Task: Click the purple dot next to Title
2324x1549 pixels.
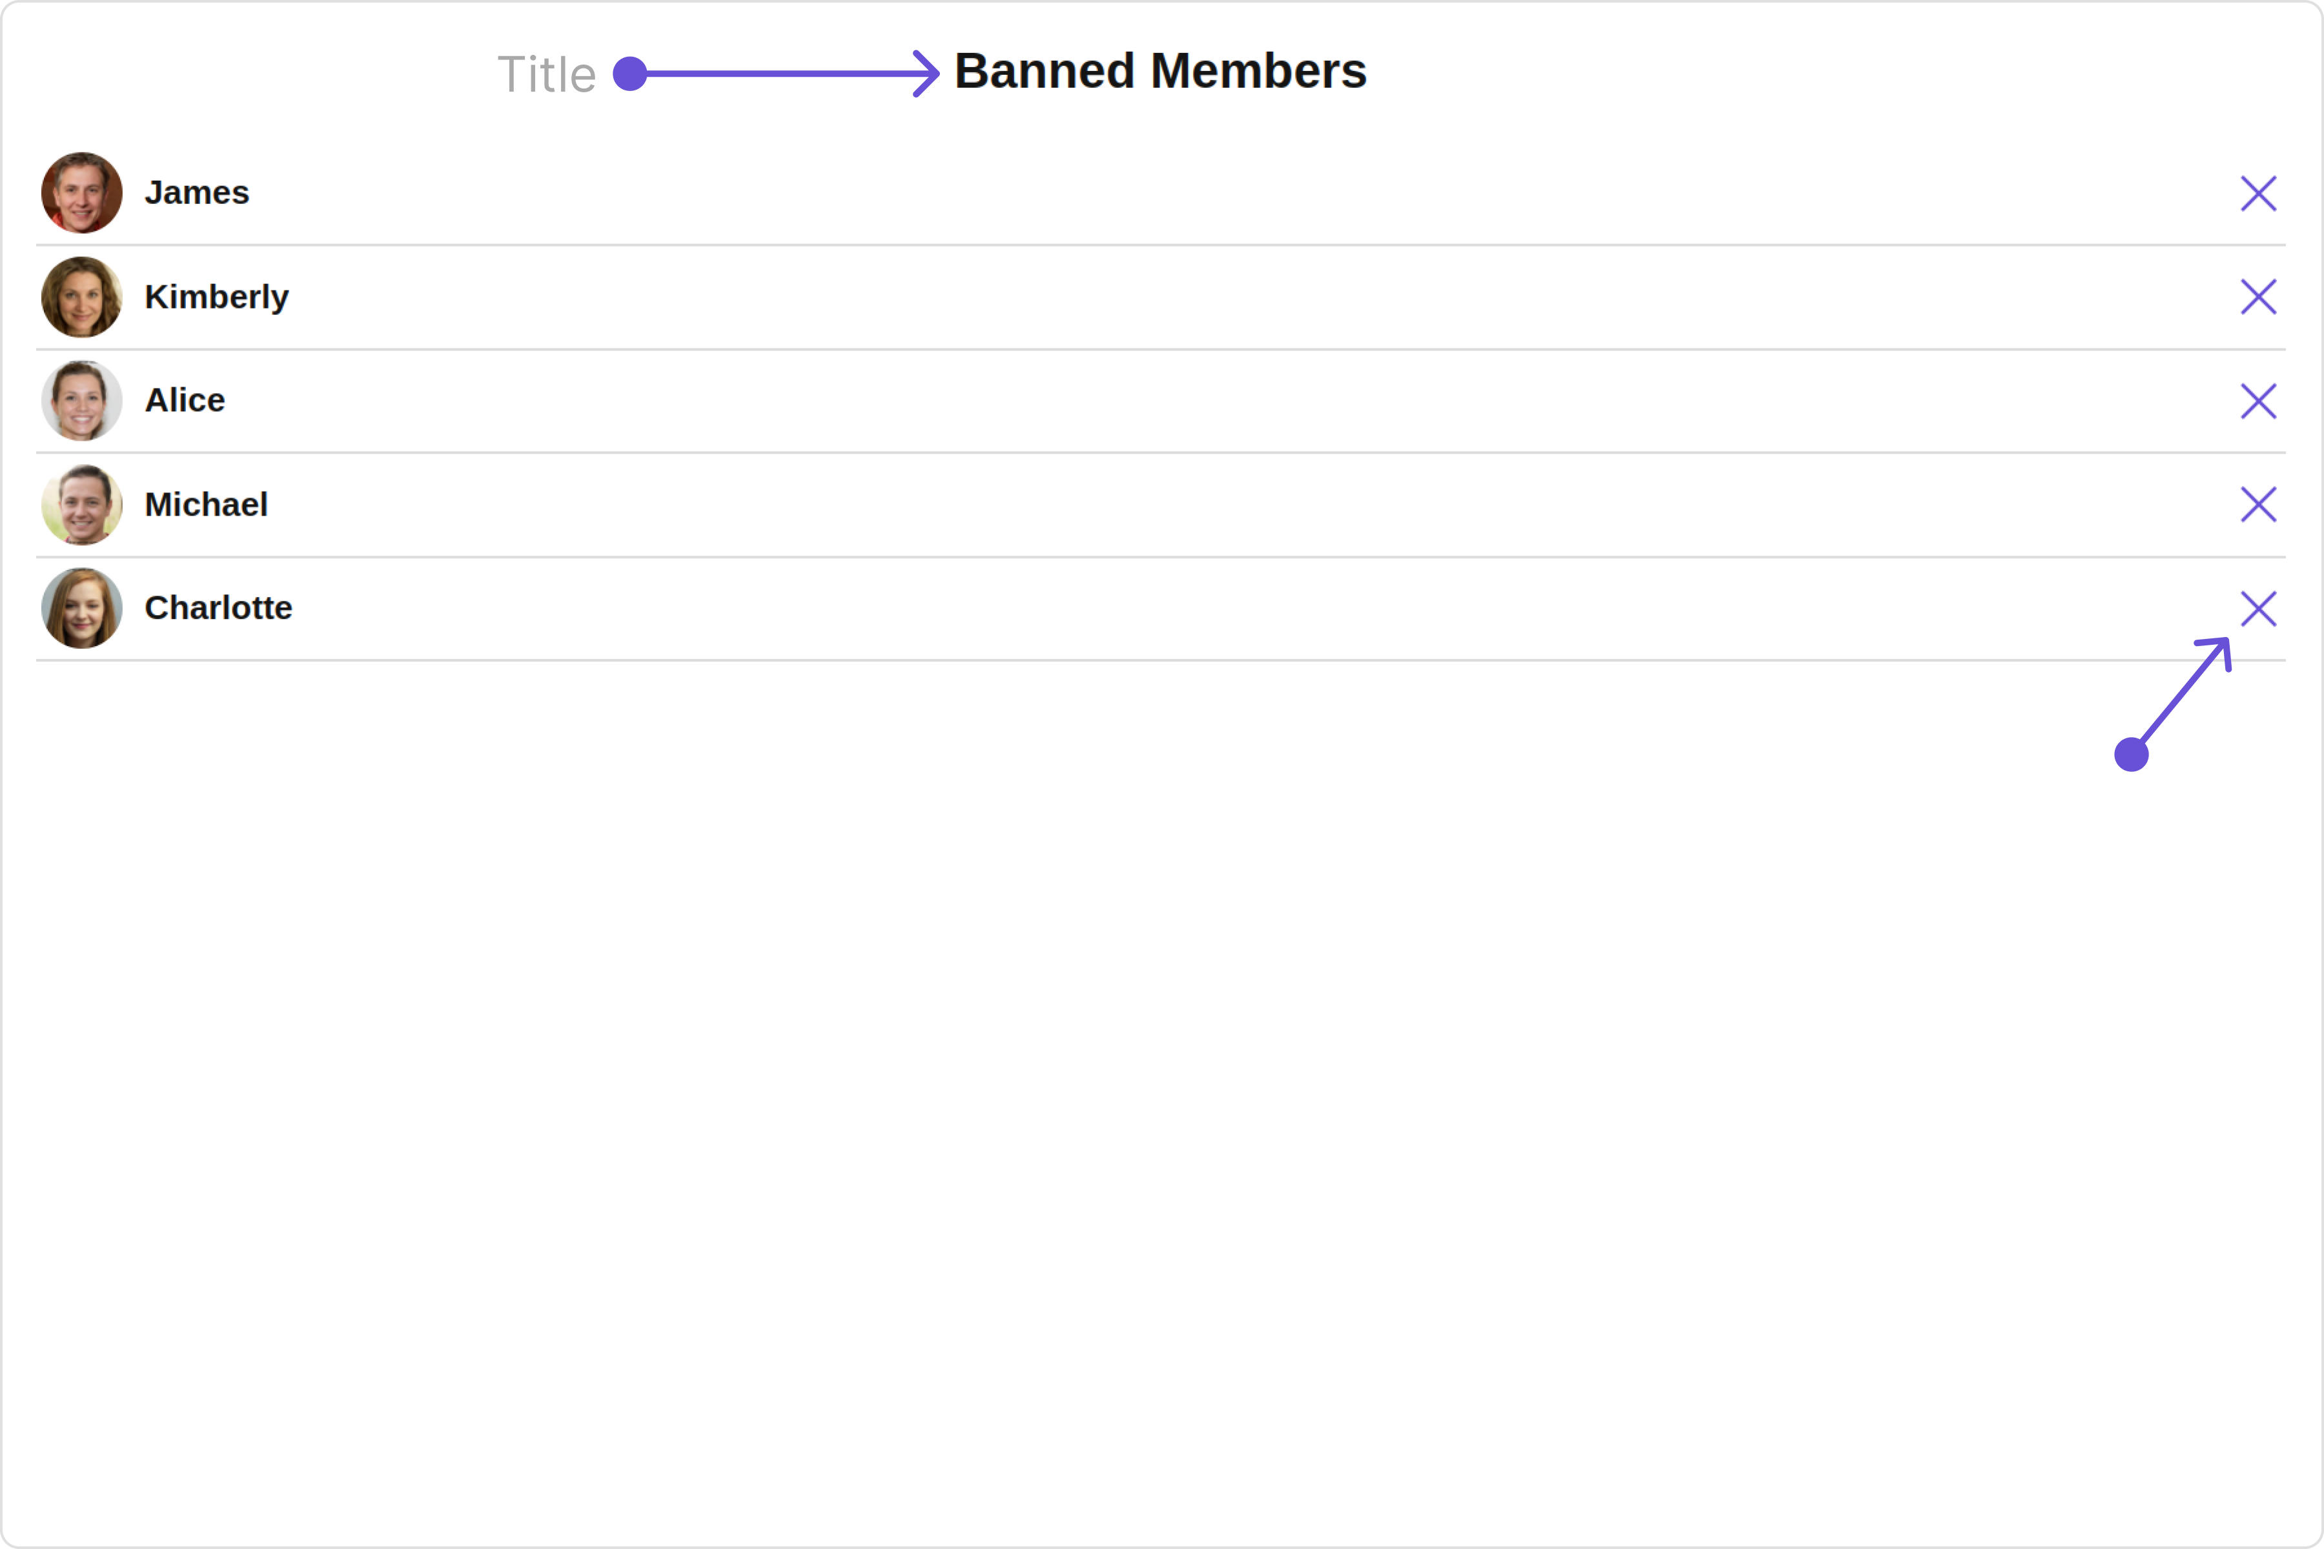Action: pyautogui.click(x=629, y=73)
